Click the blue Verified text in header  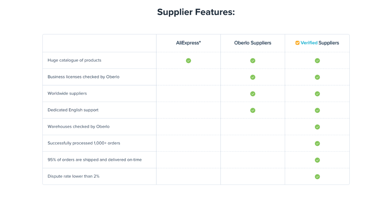coord(309,43)
